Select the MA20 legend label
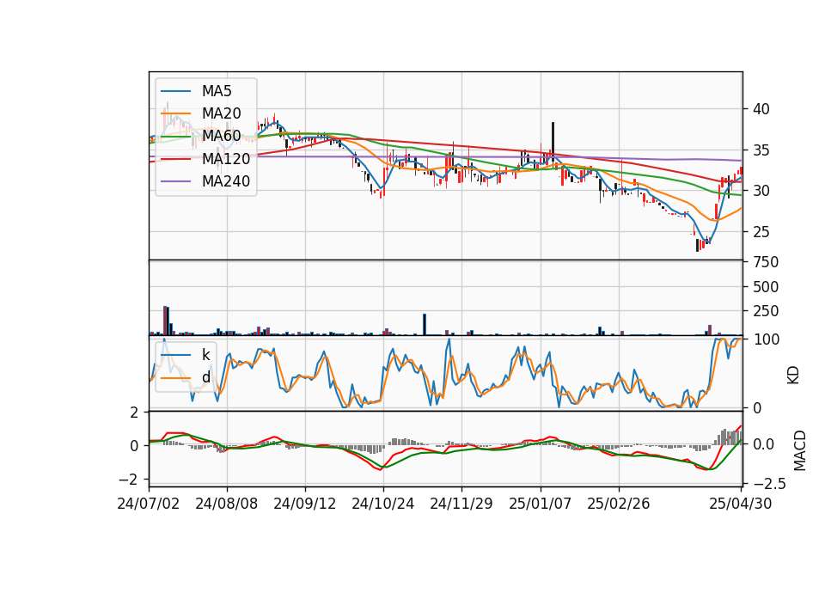Viewport: 825px width, 593px height. [x=221, y=113]
